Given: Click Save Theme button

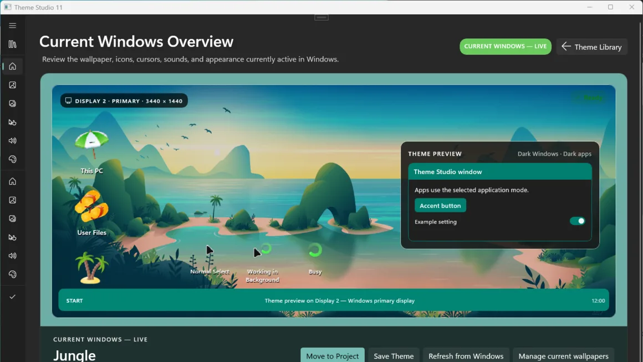Looking at the screenshot, I should pos(393,355).
